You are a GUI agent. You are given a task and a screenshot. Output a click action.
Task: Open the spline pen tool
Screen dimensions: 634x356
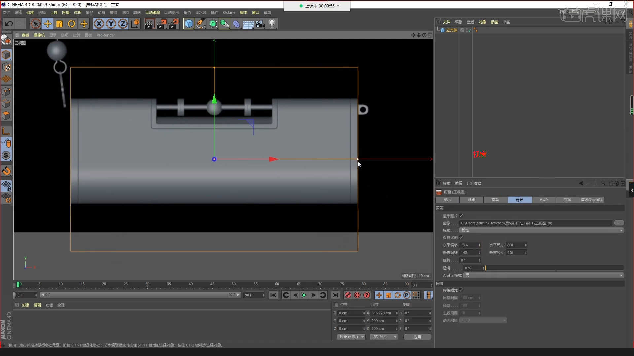click(200, 24)
